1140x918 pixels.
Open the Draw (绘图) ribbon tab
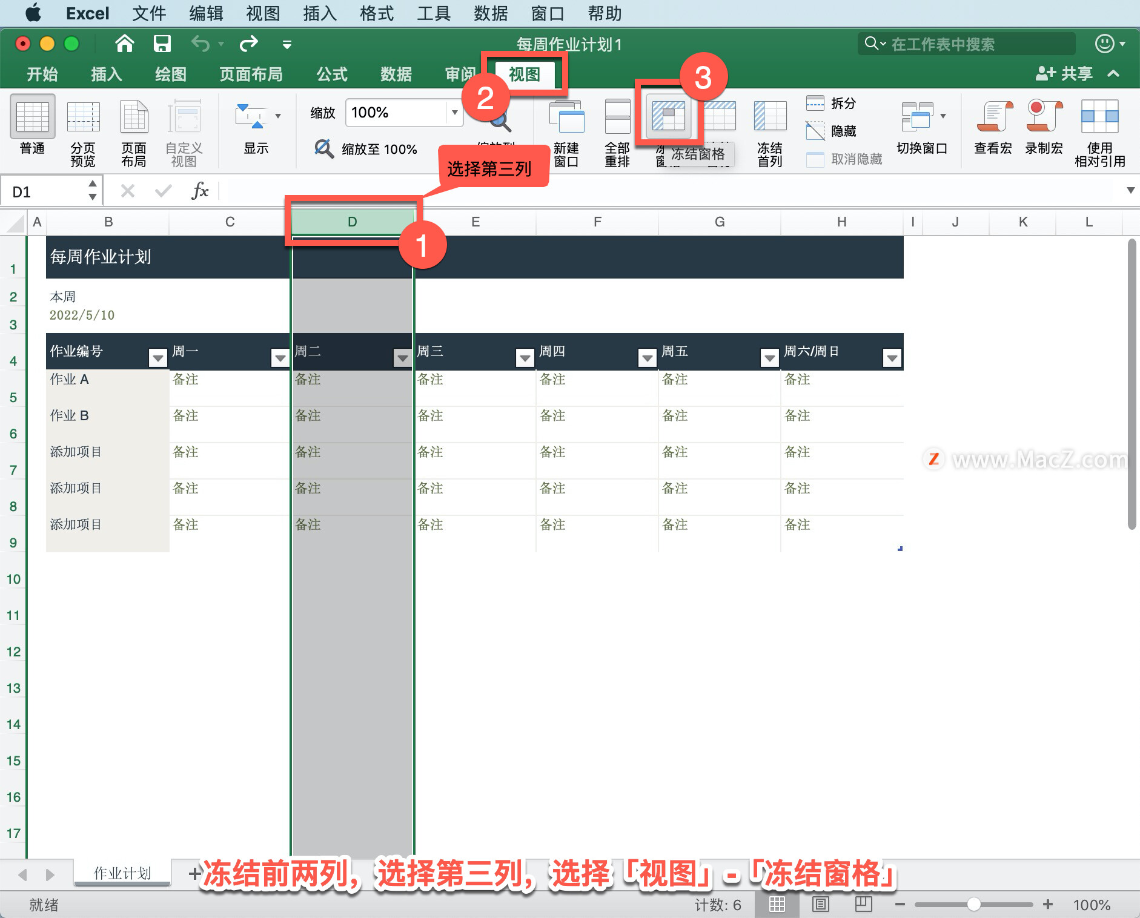[171, 74]
